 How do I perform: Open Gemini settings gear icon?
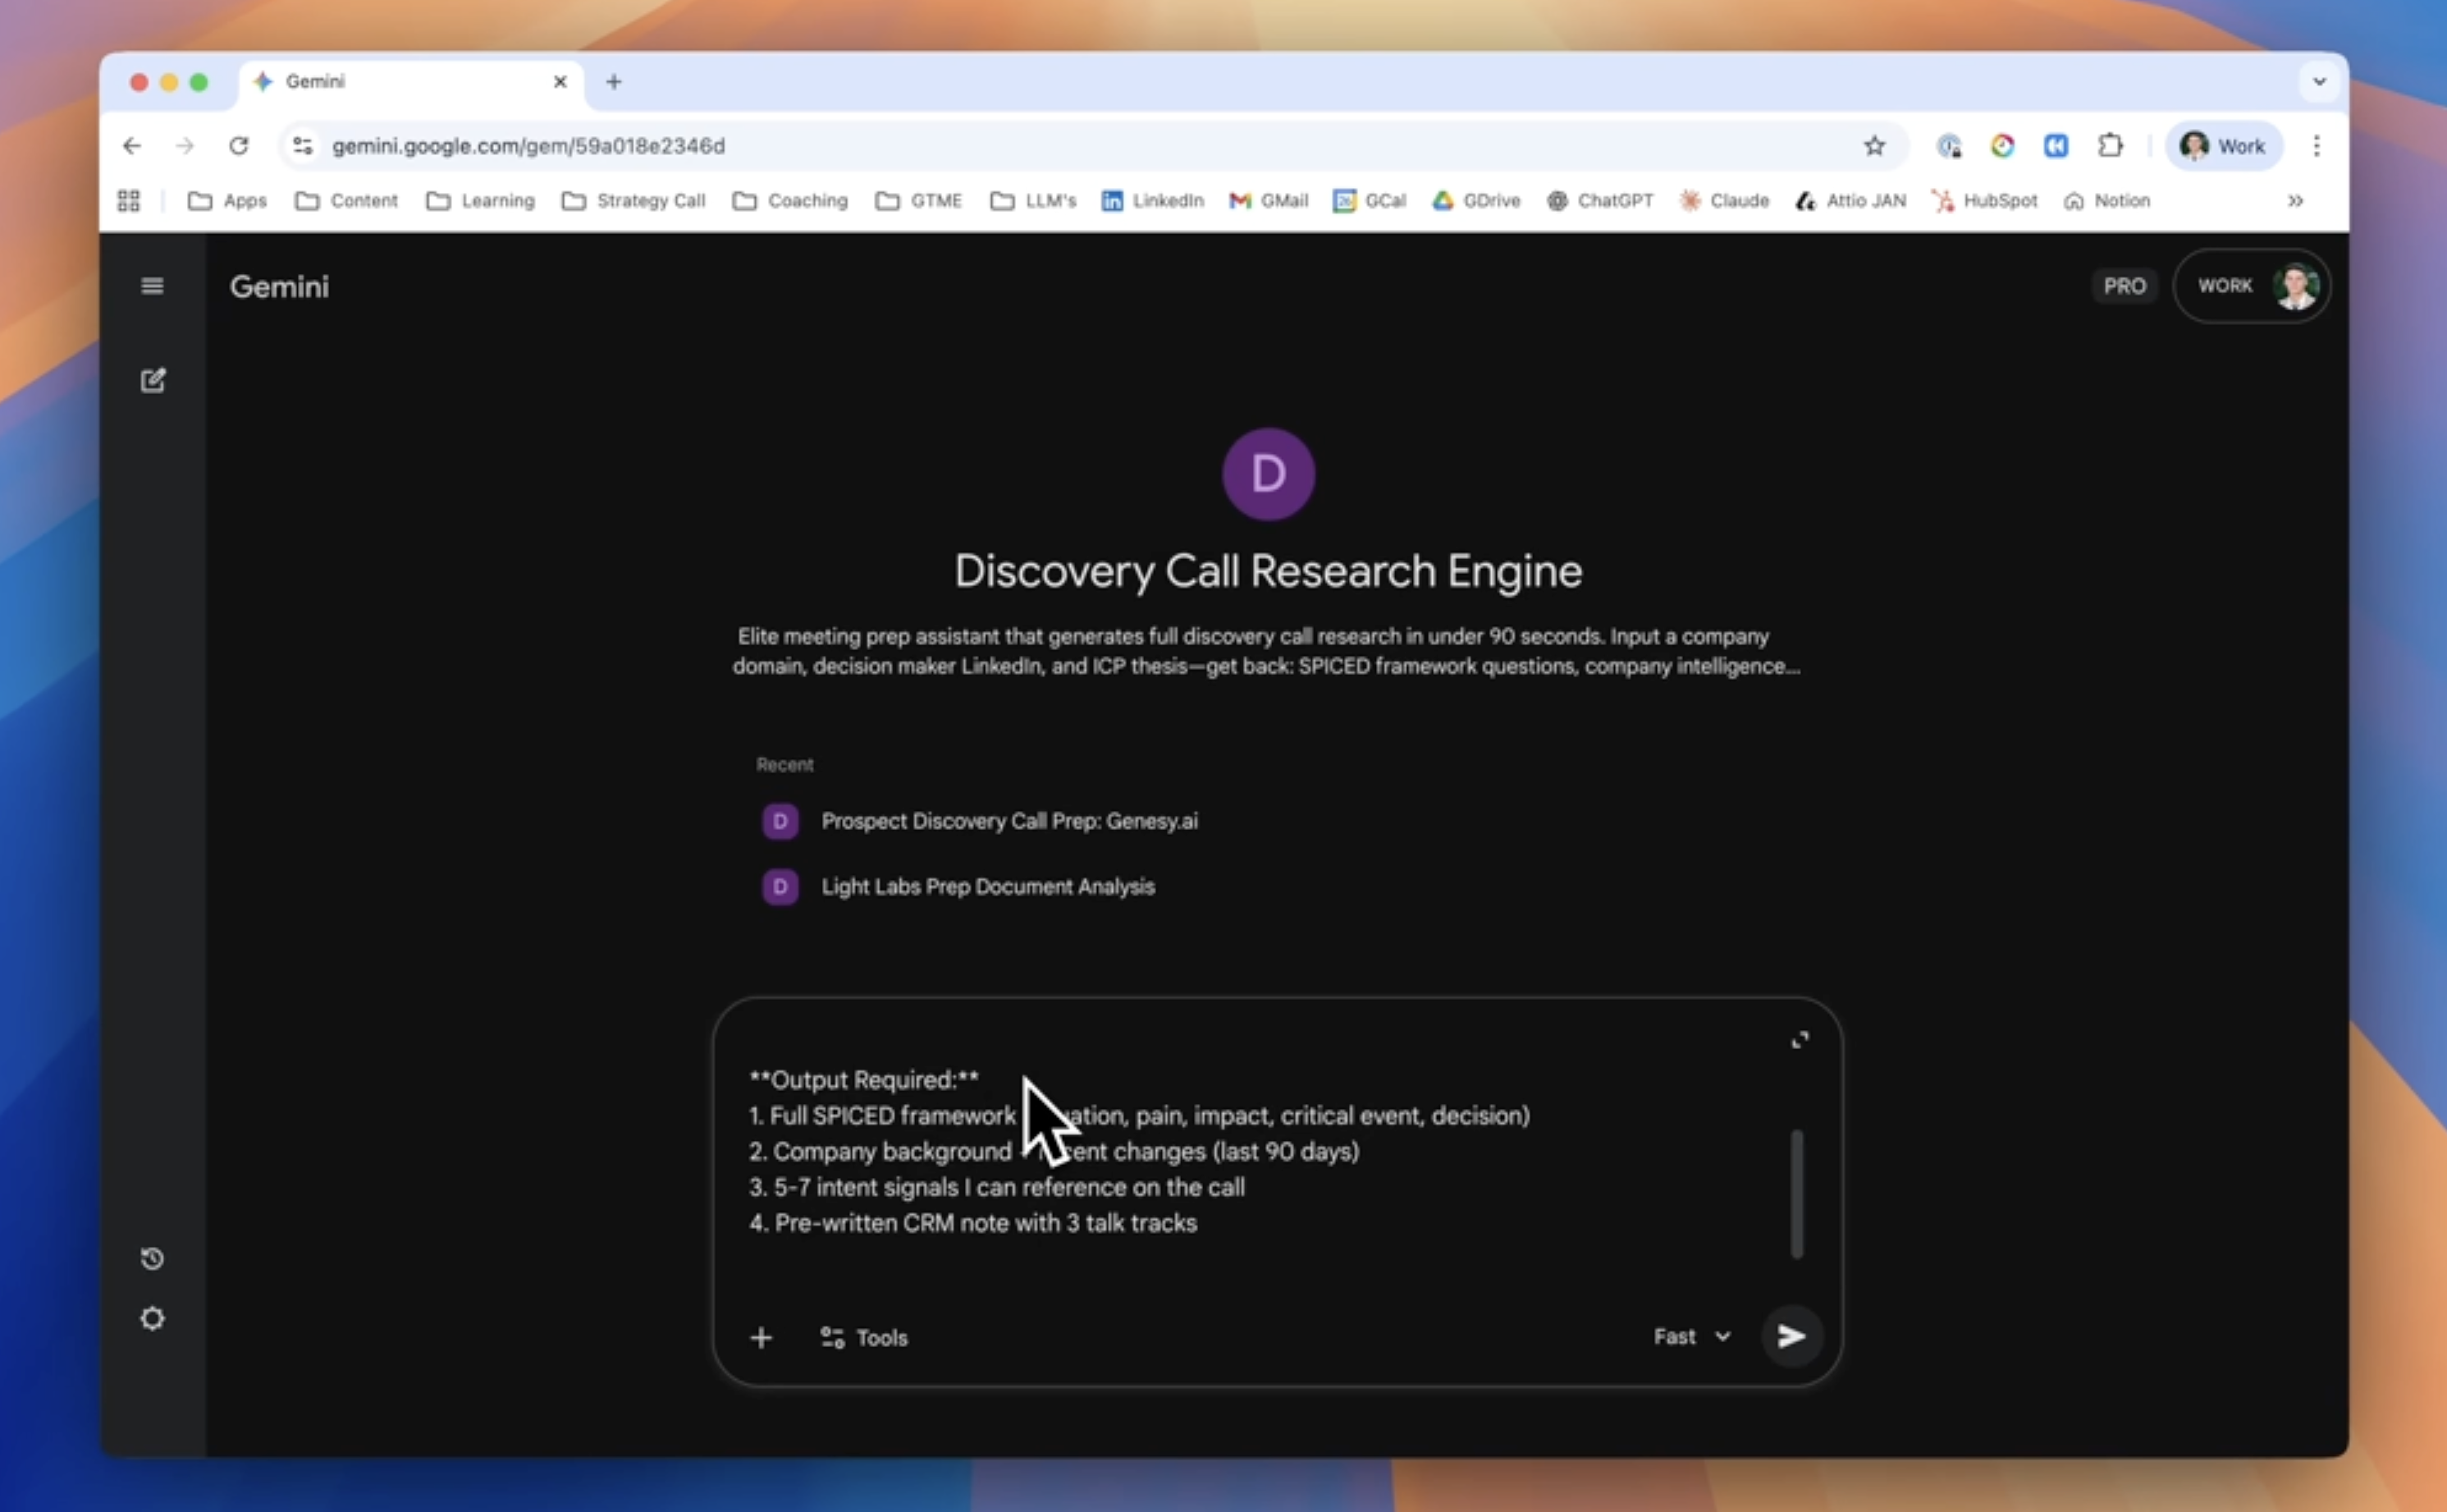[x=152, y=1318]
